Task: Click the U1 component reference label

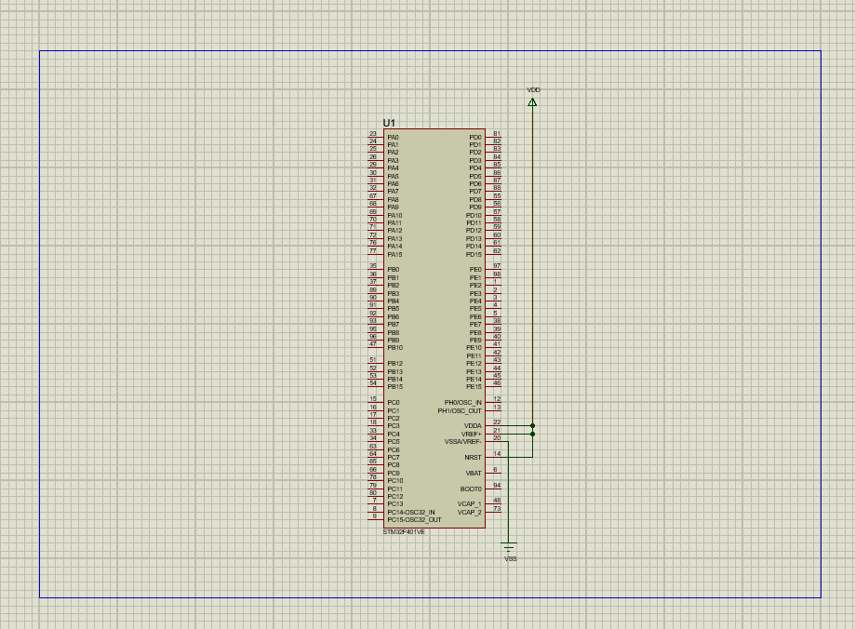Action: (x=389, y=124)
